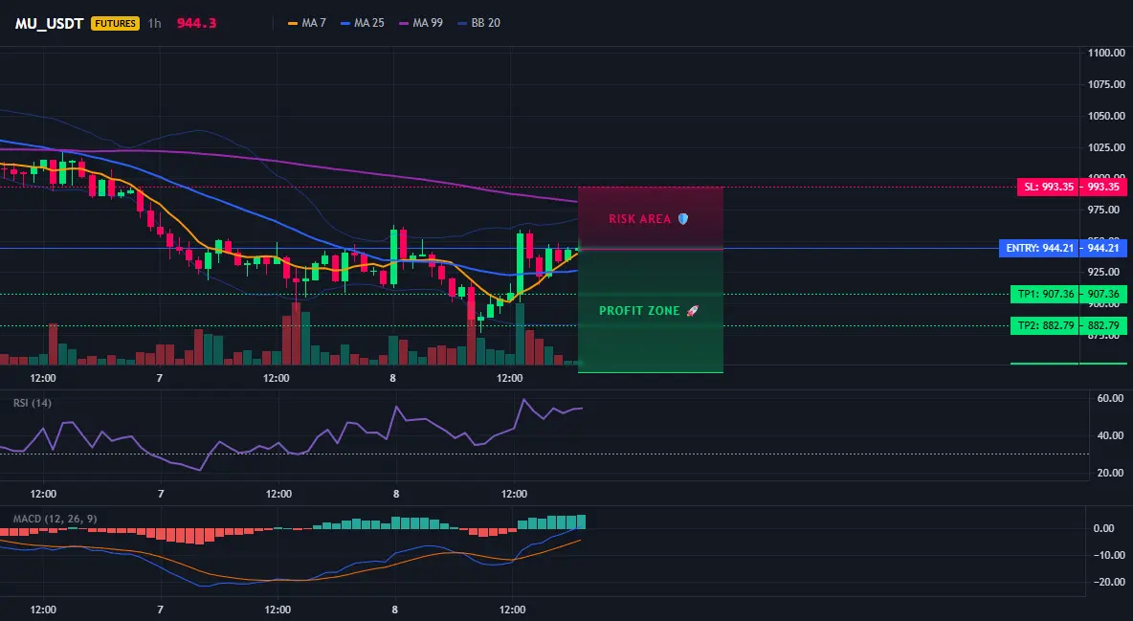Click the -10.00 value on MACD axis
The height and width of the screenshot is (621, 1133).
(1108, 555)
